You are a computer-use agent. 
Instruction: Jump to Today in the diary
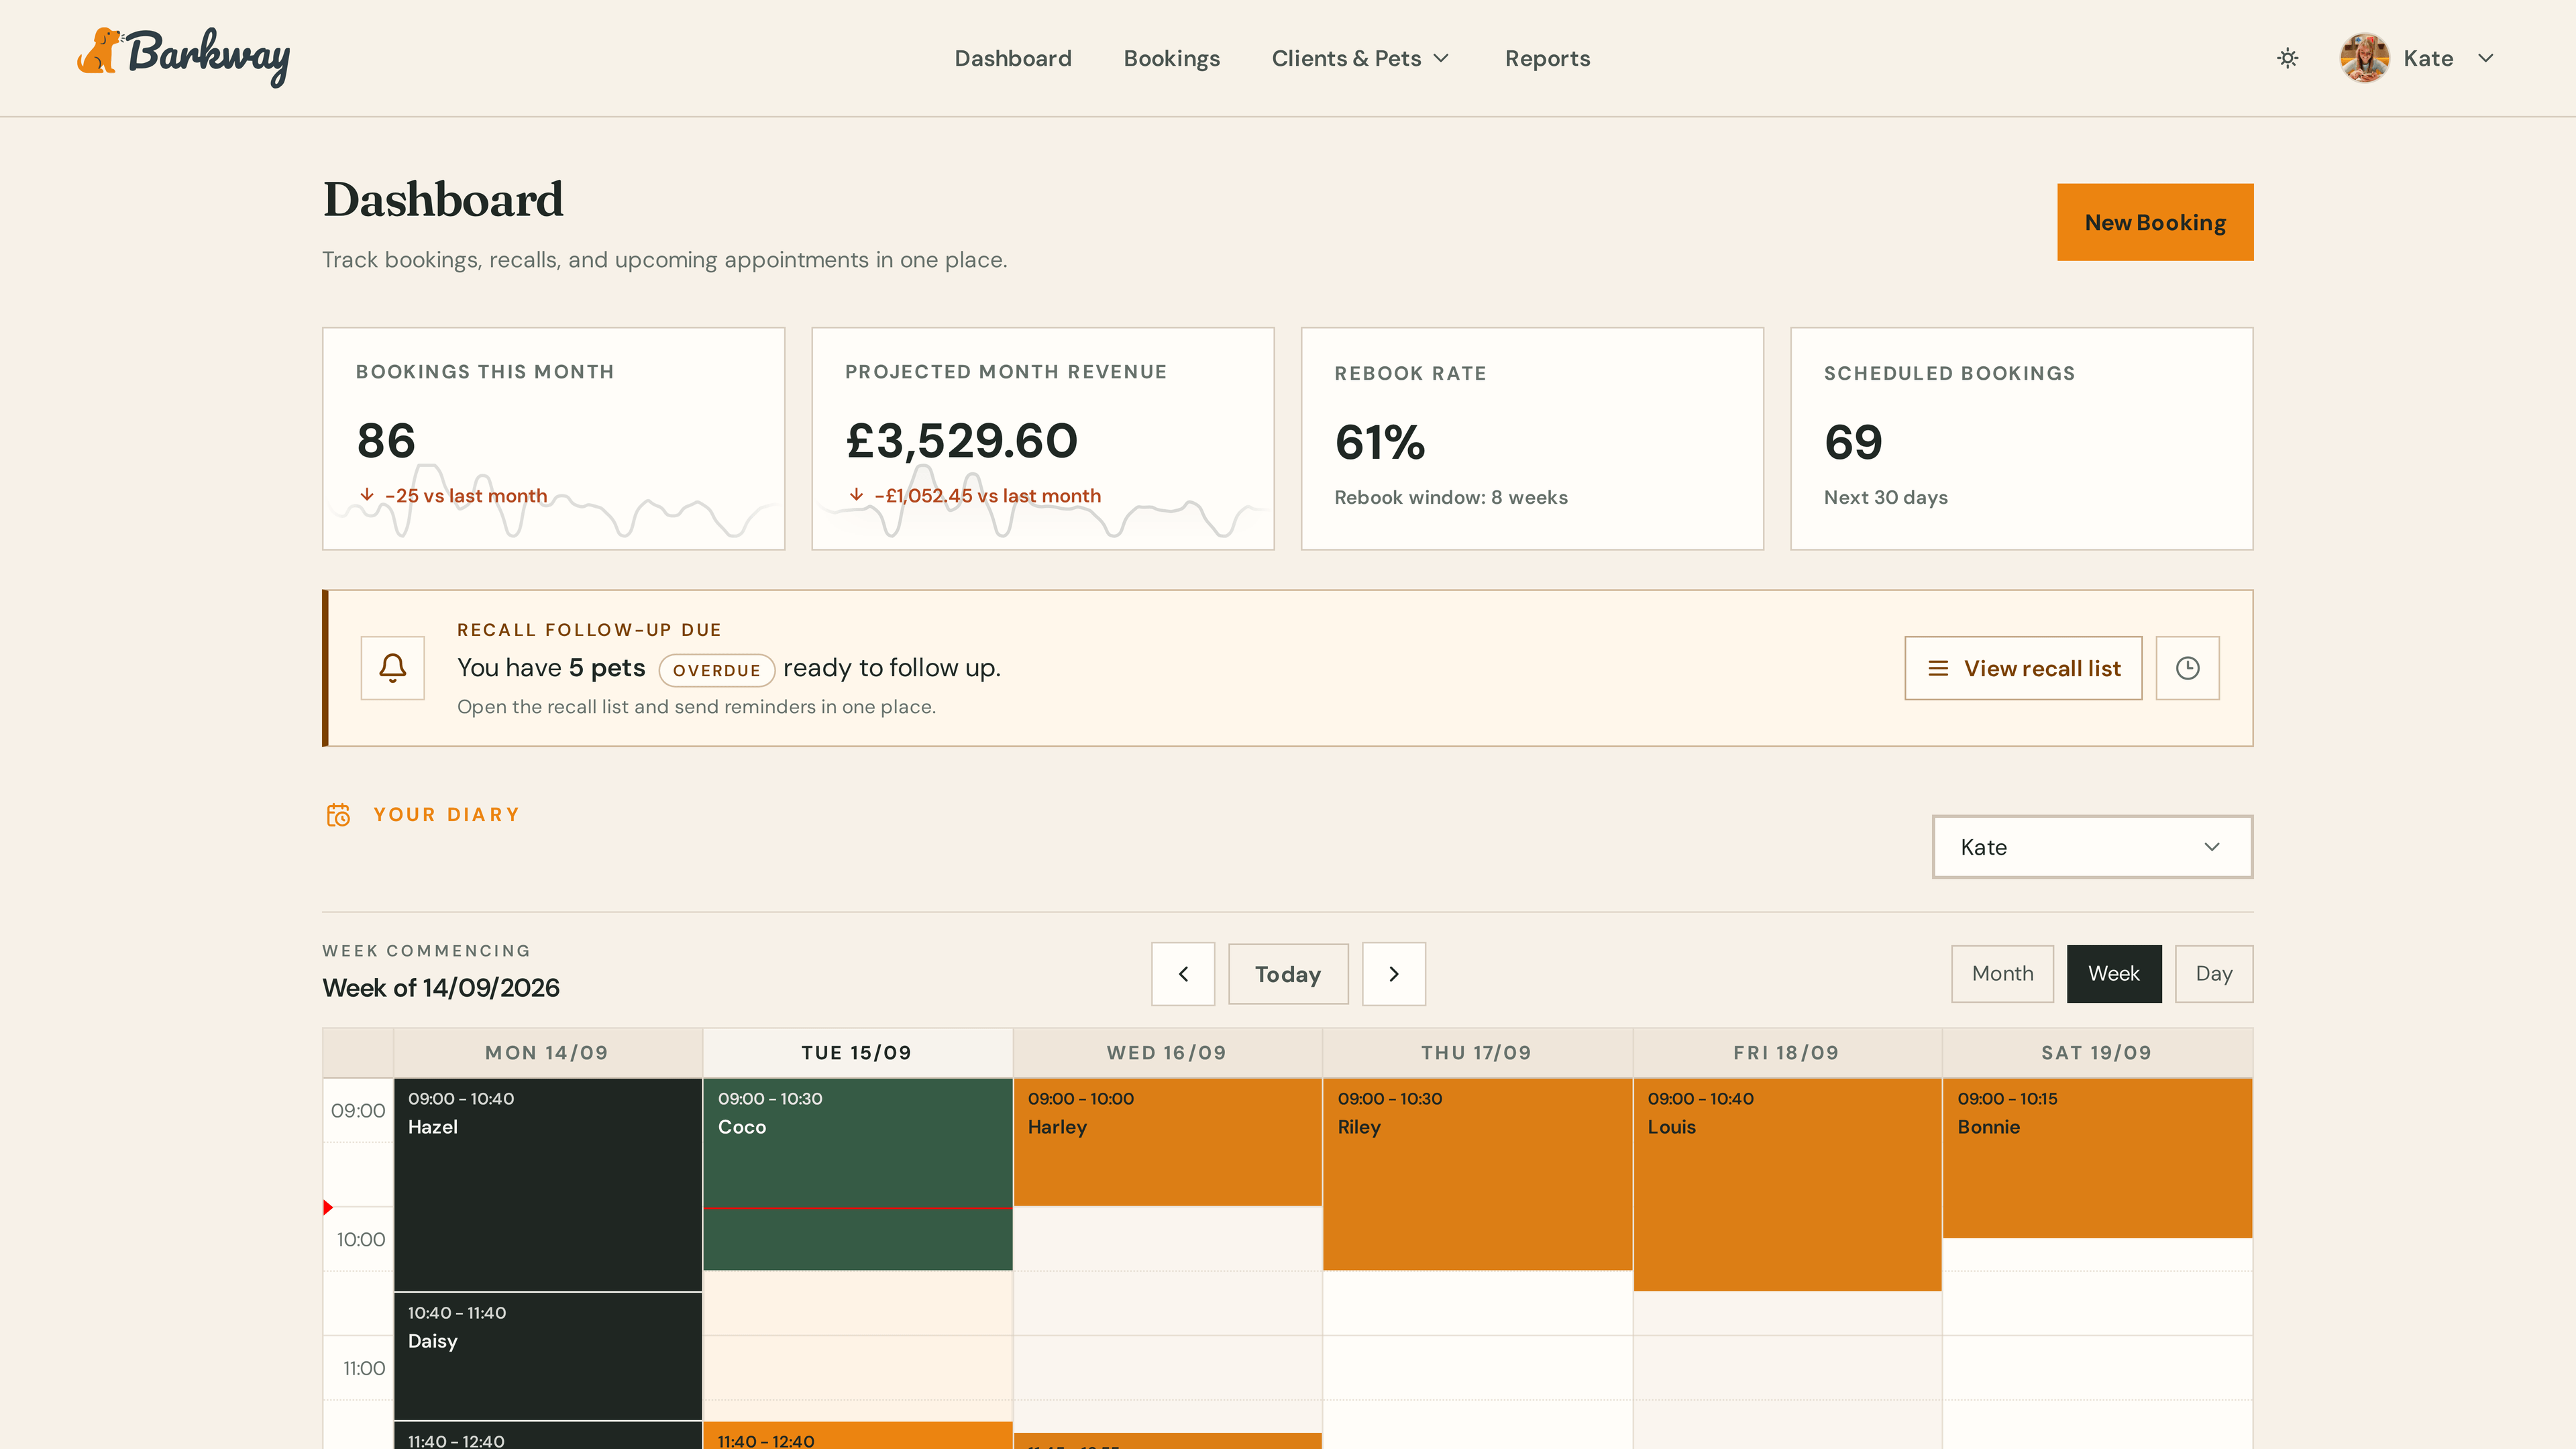[x=1288, y=974]
